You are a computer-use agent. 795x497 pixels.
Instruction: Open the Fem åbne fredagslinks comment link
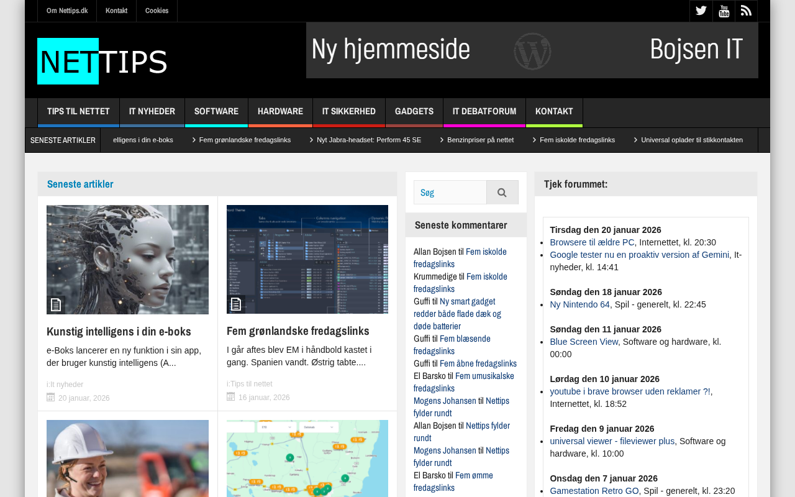click(478, 363)
